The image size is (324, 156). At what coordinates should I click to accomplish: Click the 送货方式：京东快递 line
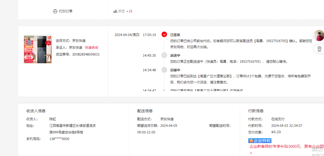point(70,41)
